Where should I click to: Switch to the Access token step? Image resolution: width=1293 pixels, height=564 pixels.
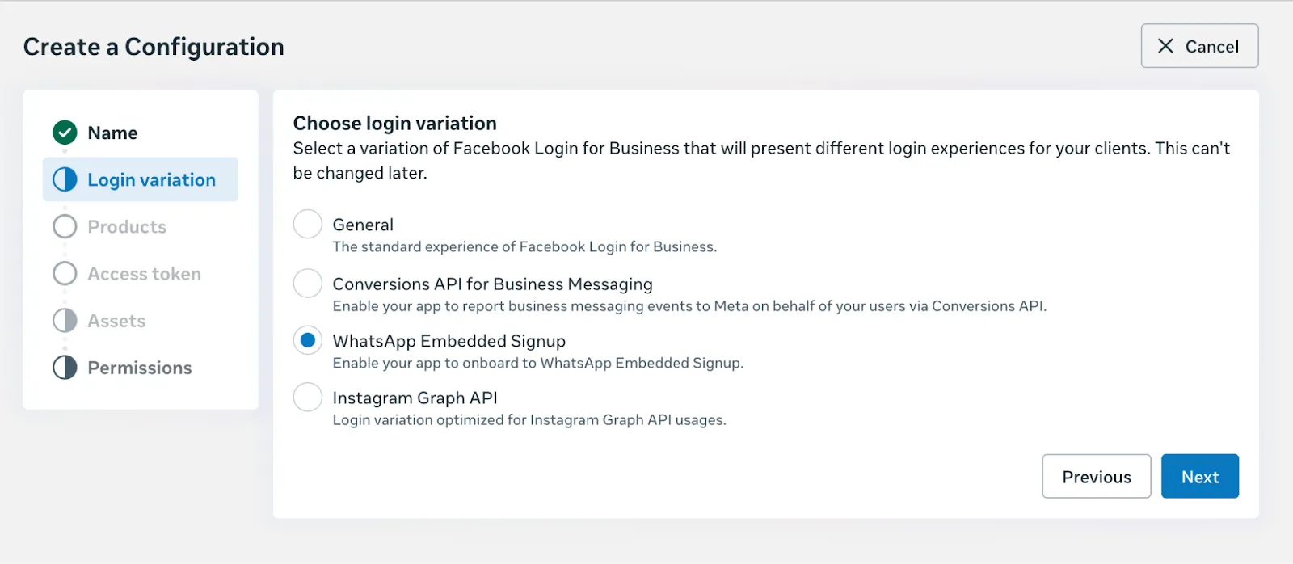coord(144,274)
